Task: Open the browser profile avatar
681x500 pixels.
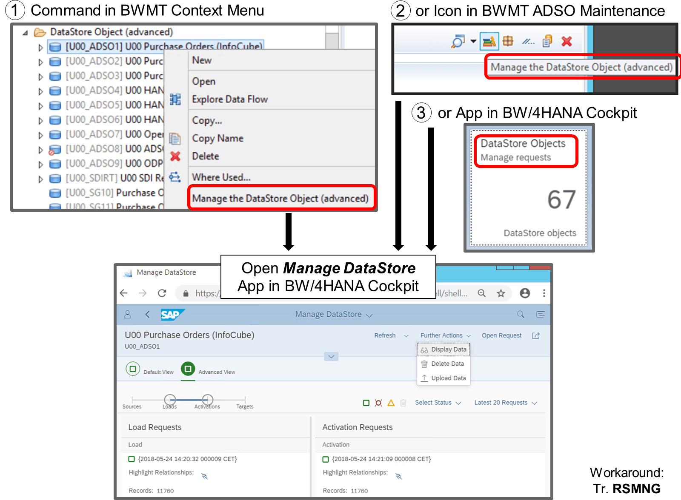Action: (x=525, y=293)
